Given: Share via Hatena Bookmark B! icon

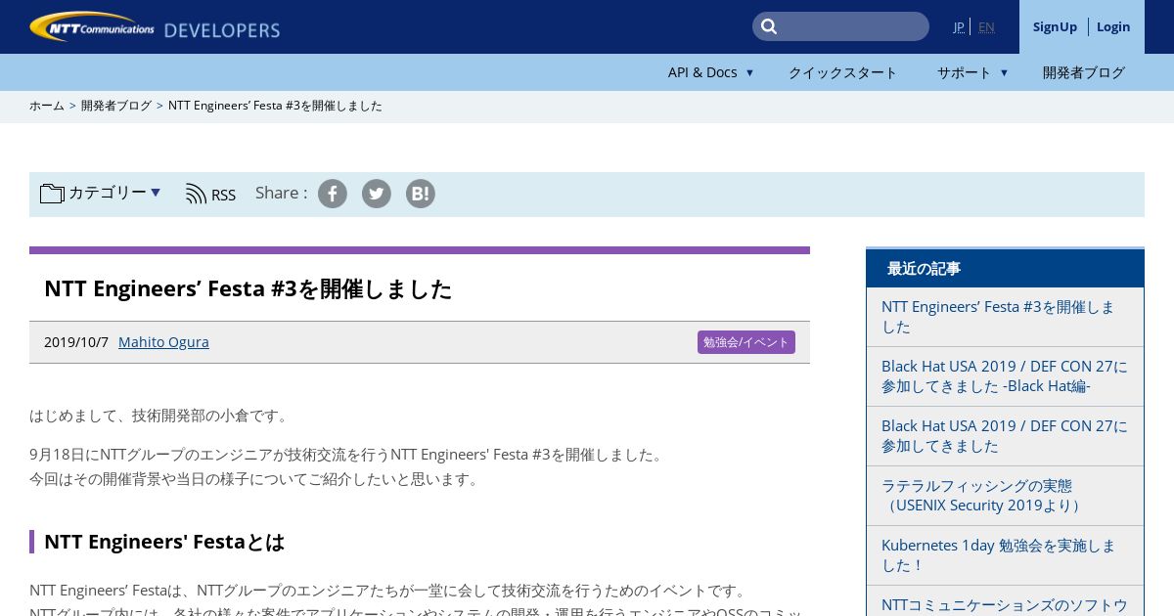Looking at the screenshot, I should coord(421,194).
